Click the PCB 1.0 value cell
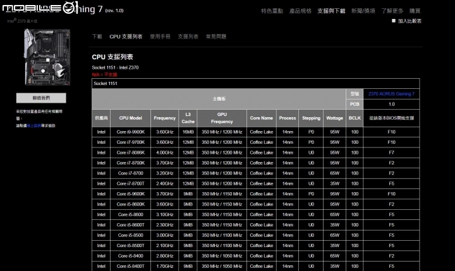This screenshot has height=271, width=455. click(x=391, y=104)
